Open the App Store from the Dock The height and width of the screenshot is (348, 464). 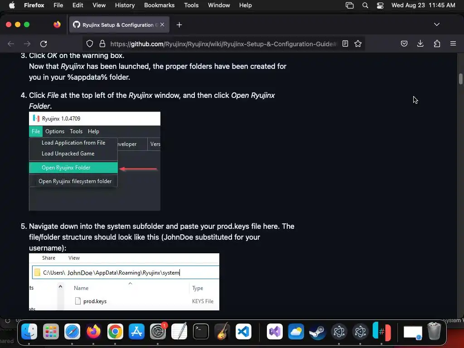[x=136, y=331]
